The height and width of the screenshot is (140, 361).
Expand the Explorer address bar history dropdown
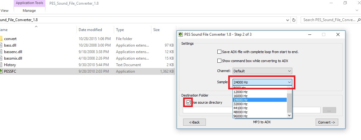pos(288,20)
